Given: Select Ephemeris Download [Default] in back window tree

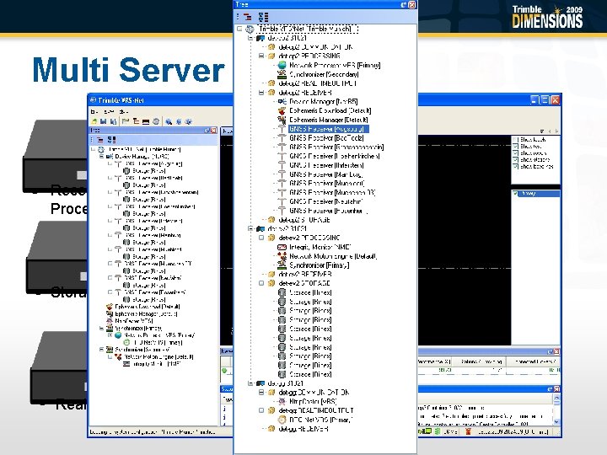Looking at the screenshot, I should 148,307.
